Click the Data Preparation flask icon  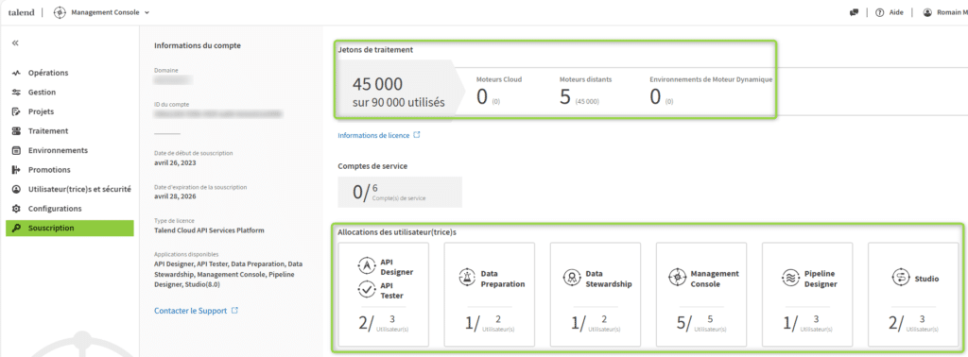tap(467, 278)
